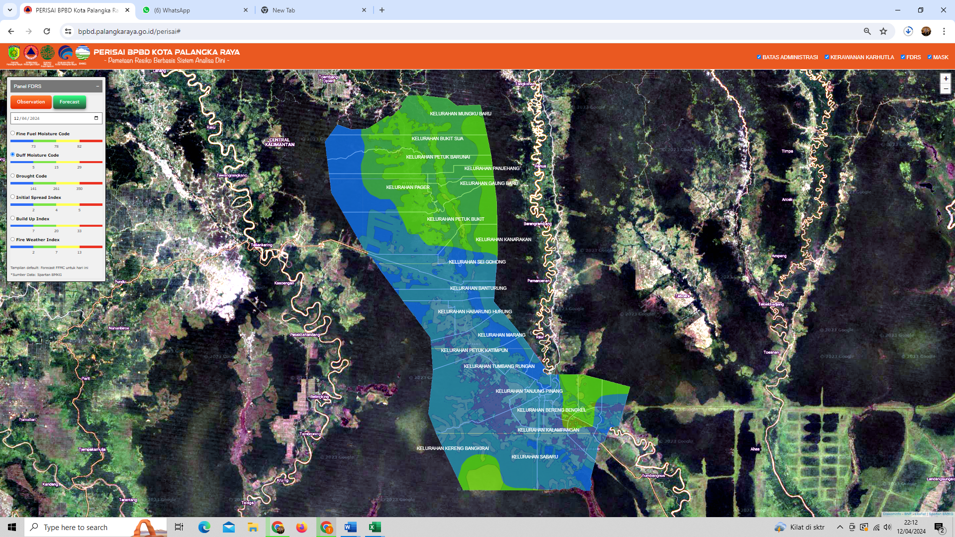Open the notification center icon

coord(939,527)
